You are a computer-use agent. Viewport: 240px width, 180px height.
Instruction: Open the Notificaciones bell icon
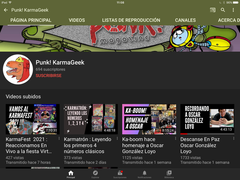click(144, 173)
